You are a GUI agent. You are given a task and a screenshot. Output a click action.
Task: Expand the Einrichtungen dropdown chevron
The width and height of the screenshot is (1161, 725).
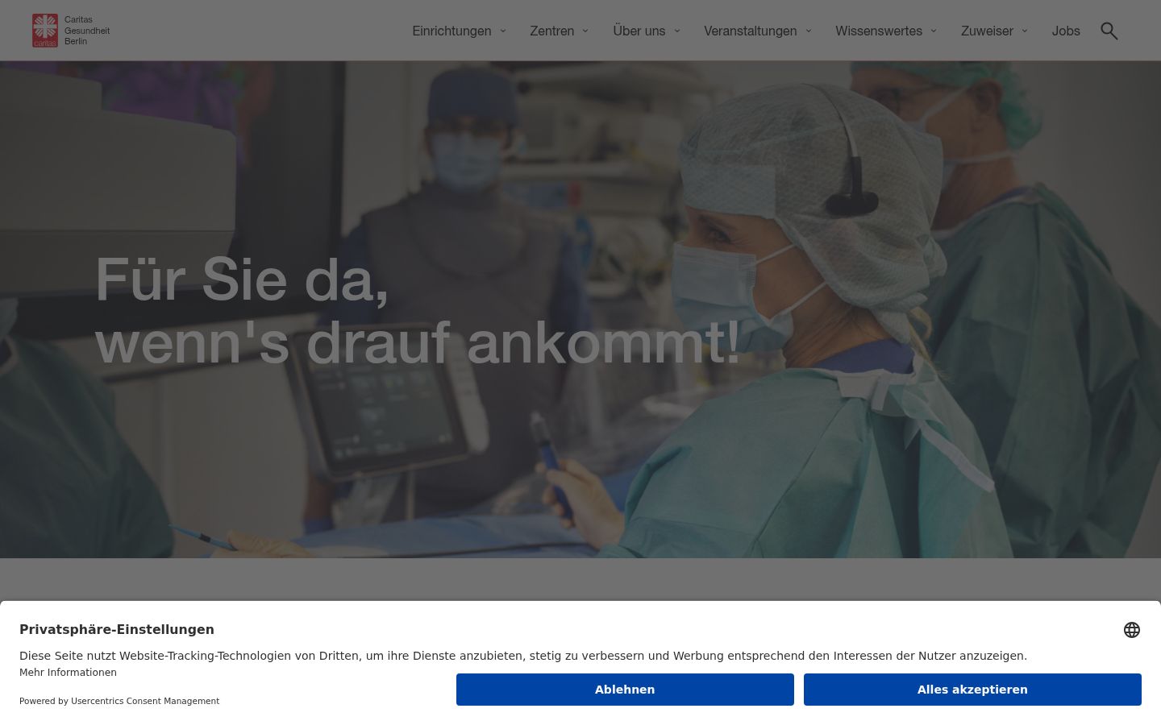pyautogui.click(x=503, y=31)
